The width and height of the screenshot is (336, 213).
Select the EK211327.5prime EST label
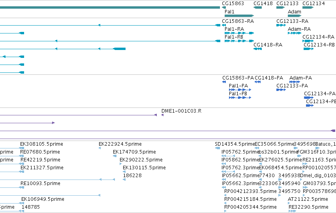pos(42,168)
